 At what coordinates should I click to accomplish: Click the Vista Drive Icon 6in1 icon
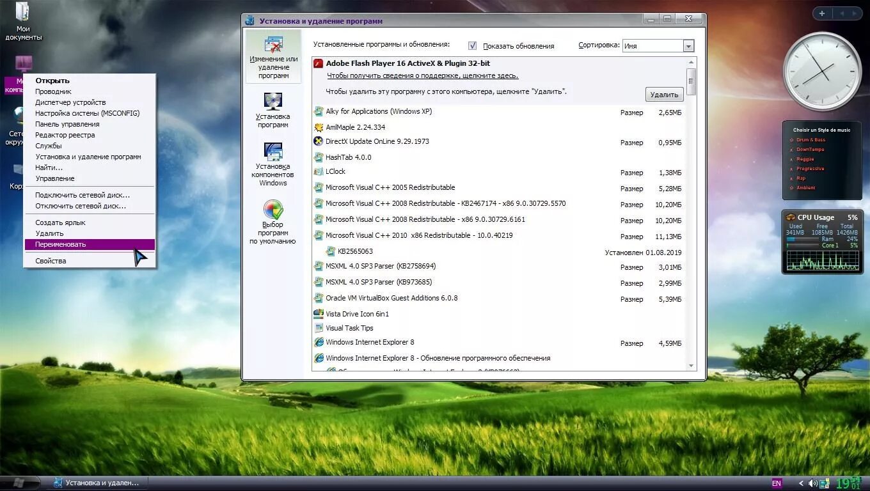tap(319, 314)
